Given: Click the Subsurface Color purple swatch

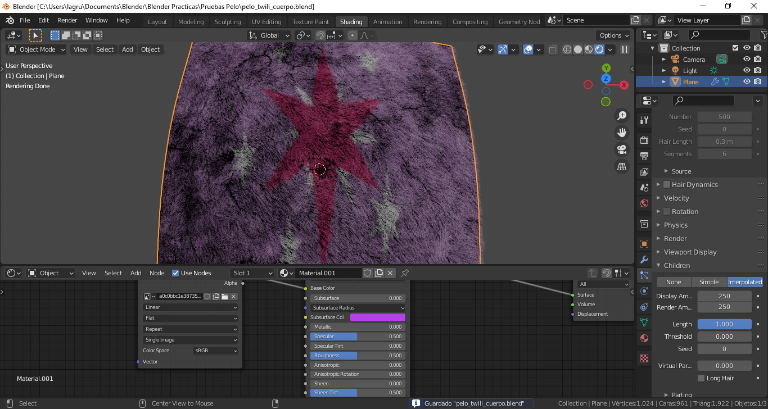Looking at the screenshot, I should pyautogui.click(x=378, y=317).
